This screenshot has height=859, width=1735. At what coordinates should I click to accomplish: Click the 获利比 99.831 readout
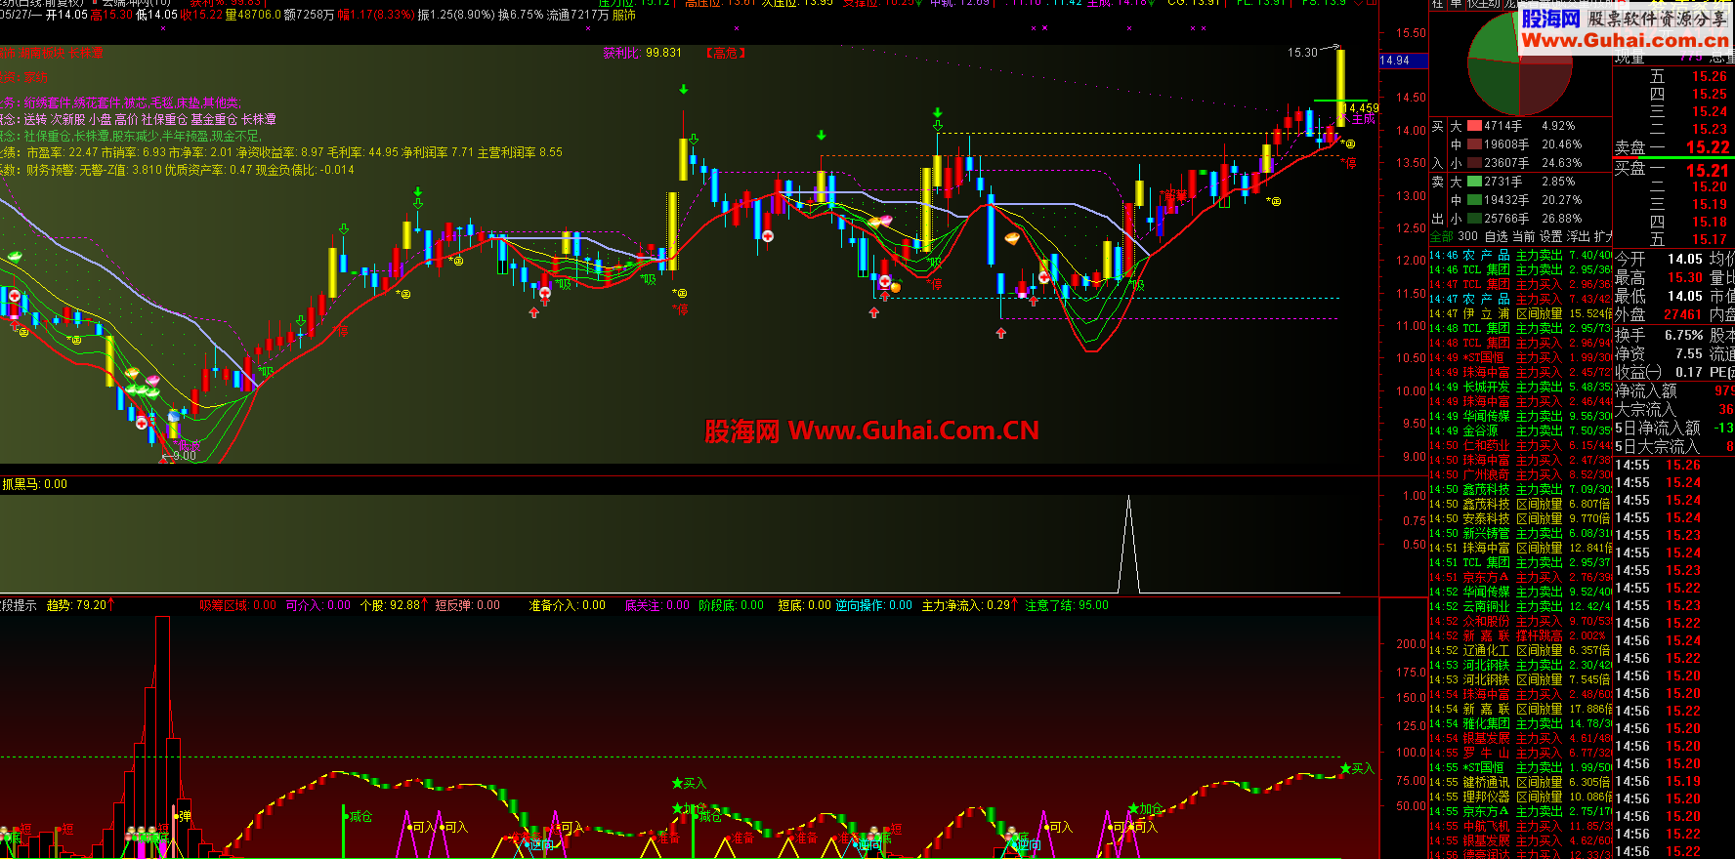(642, 53)
